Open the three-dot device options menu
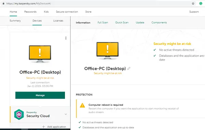 click(66, 38)
